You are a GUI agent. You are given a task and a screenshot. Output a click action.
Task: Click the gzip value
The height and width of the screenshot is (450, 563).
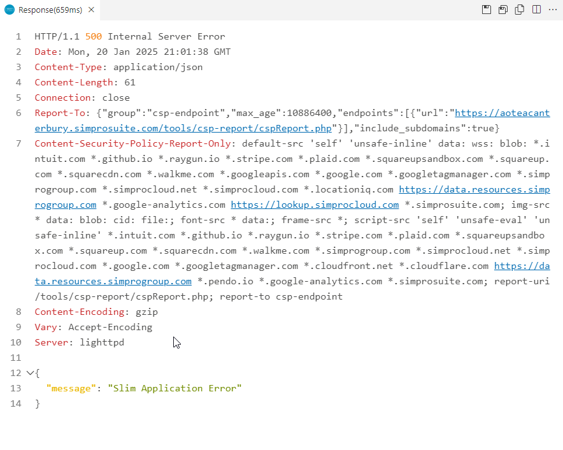146,312
